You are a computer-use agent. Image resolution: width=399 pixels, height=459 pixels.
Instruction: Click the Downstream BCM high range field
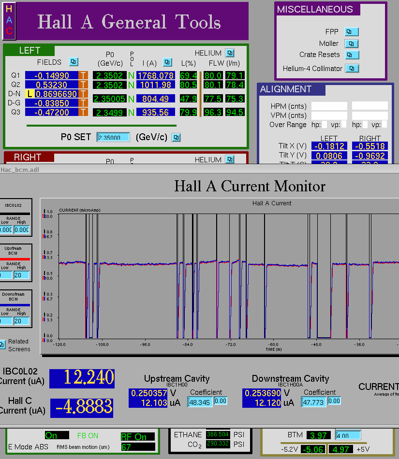pyautogui.click(x=21, y=321)
